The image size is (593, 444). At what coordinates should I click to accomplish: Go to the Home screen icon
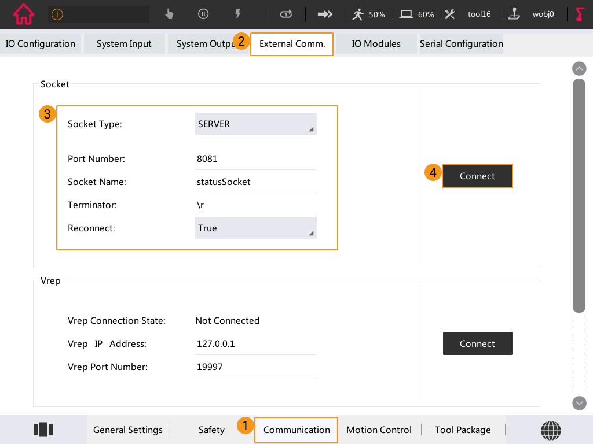(23, 14)
